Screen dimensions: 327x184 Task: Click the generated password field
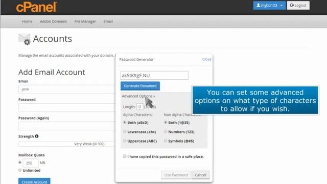[154, 75]
